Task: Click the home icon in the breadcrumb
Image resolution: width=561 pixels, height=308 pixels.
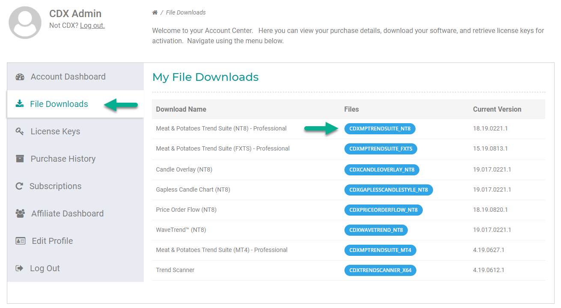Action: (155, 13)
